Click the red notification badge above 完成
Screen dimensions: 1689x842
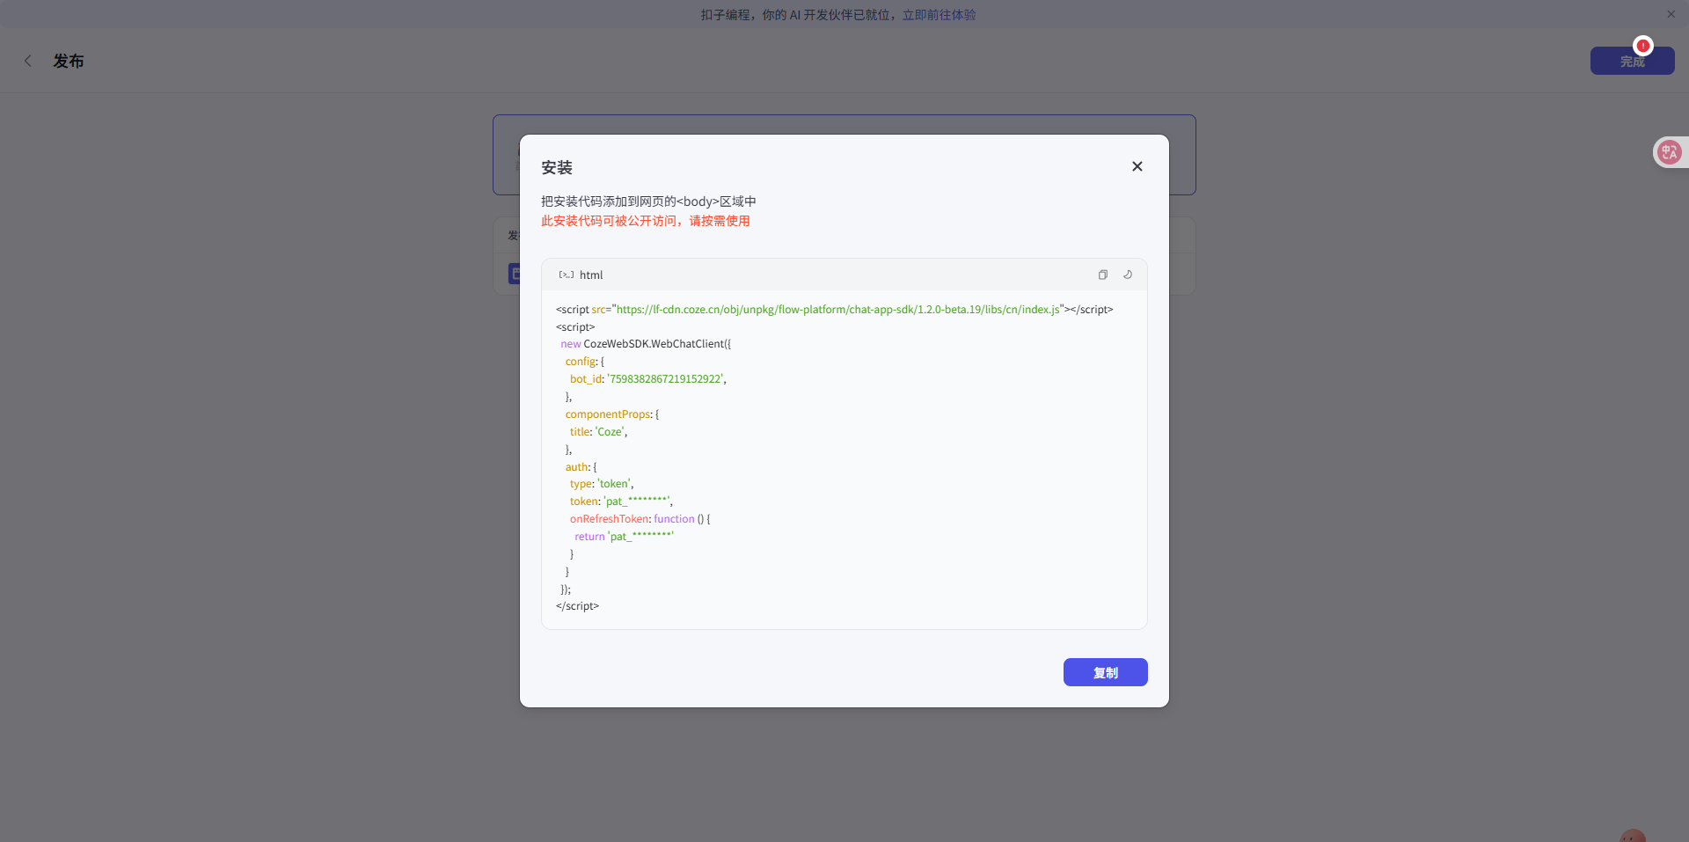[1642, 46]
